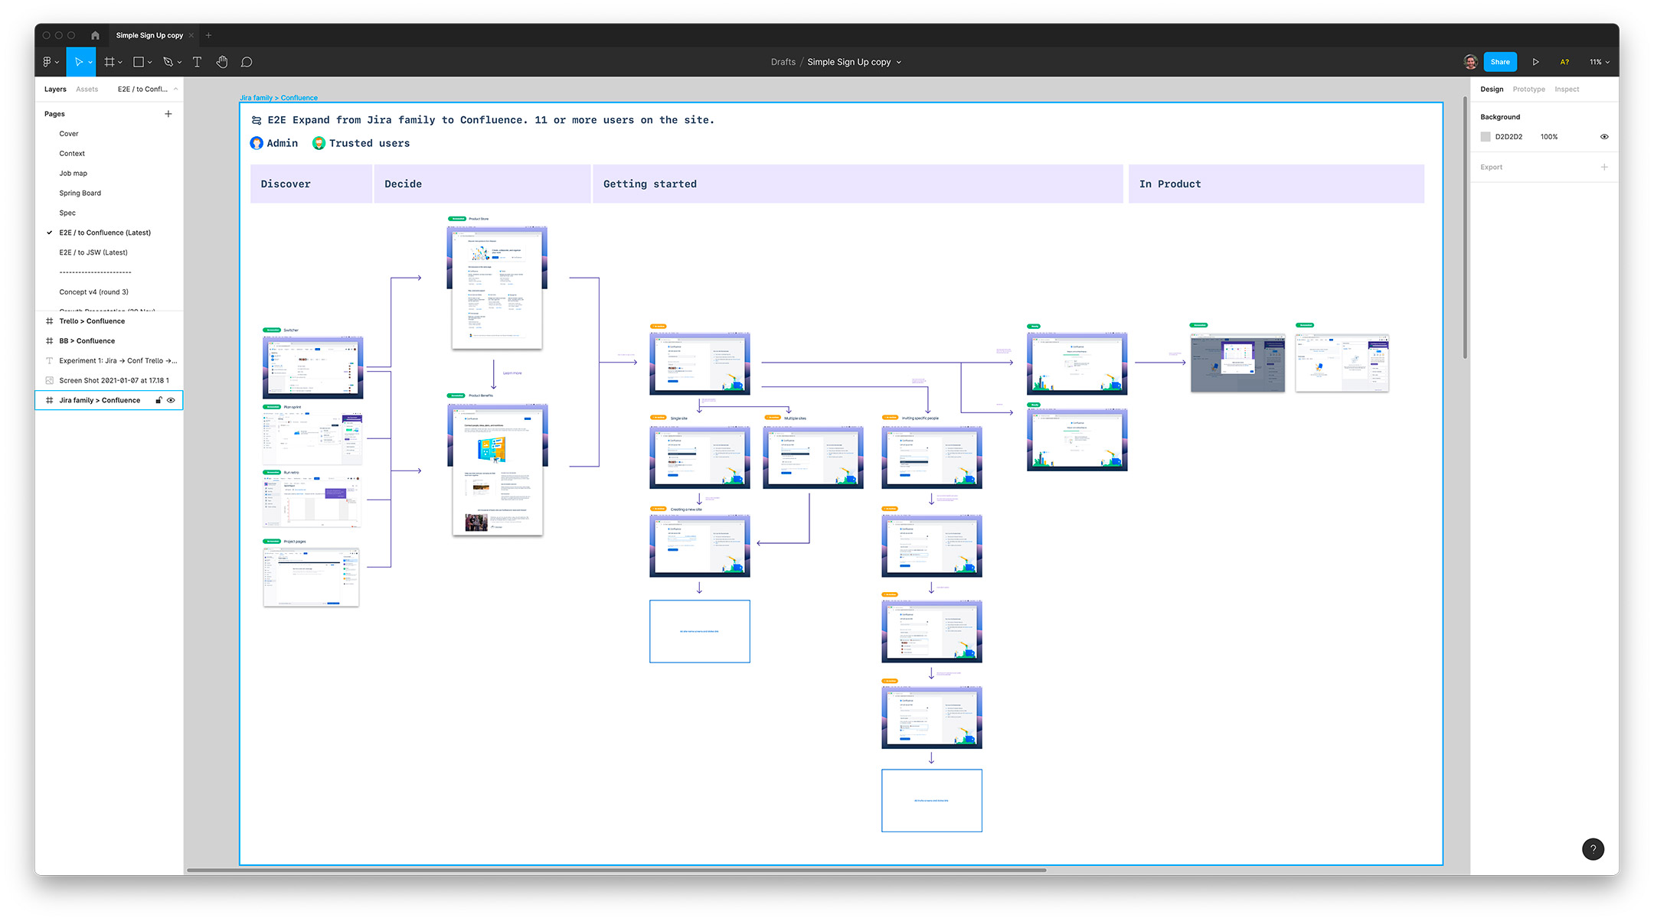The image size is (1654, 921).
Task: Click the Background color swatch
Action: click(1486, 137)
